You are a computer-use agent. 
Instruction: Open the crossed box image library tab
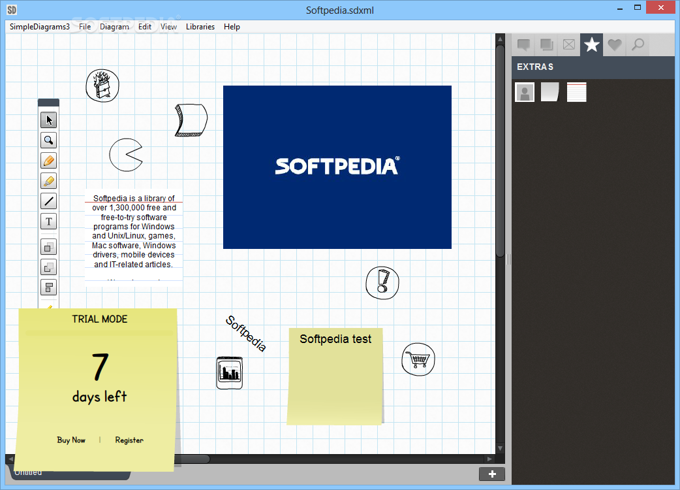(569, 44)
